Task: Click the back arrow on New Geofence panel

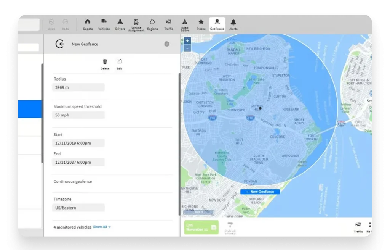Action: click(x=60, y=44)
